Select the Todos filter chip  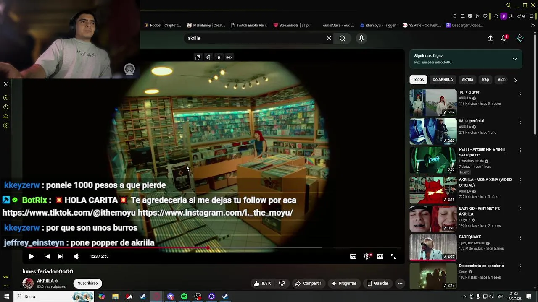pos(418,80)
